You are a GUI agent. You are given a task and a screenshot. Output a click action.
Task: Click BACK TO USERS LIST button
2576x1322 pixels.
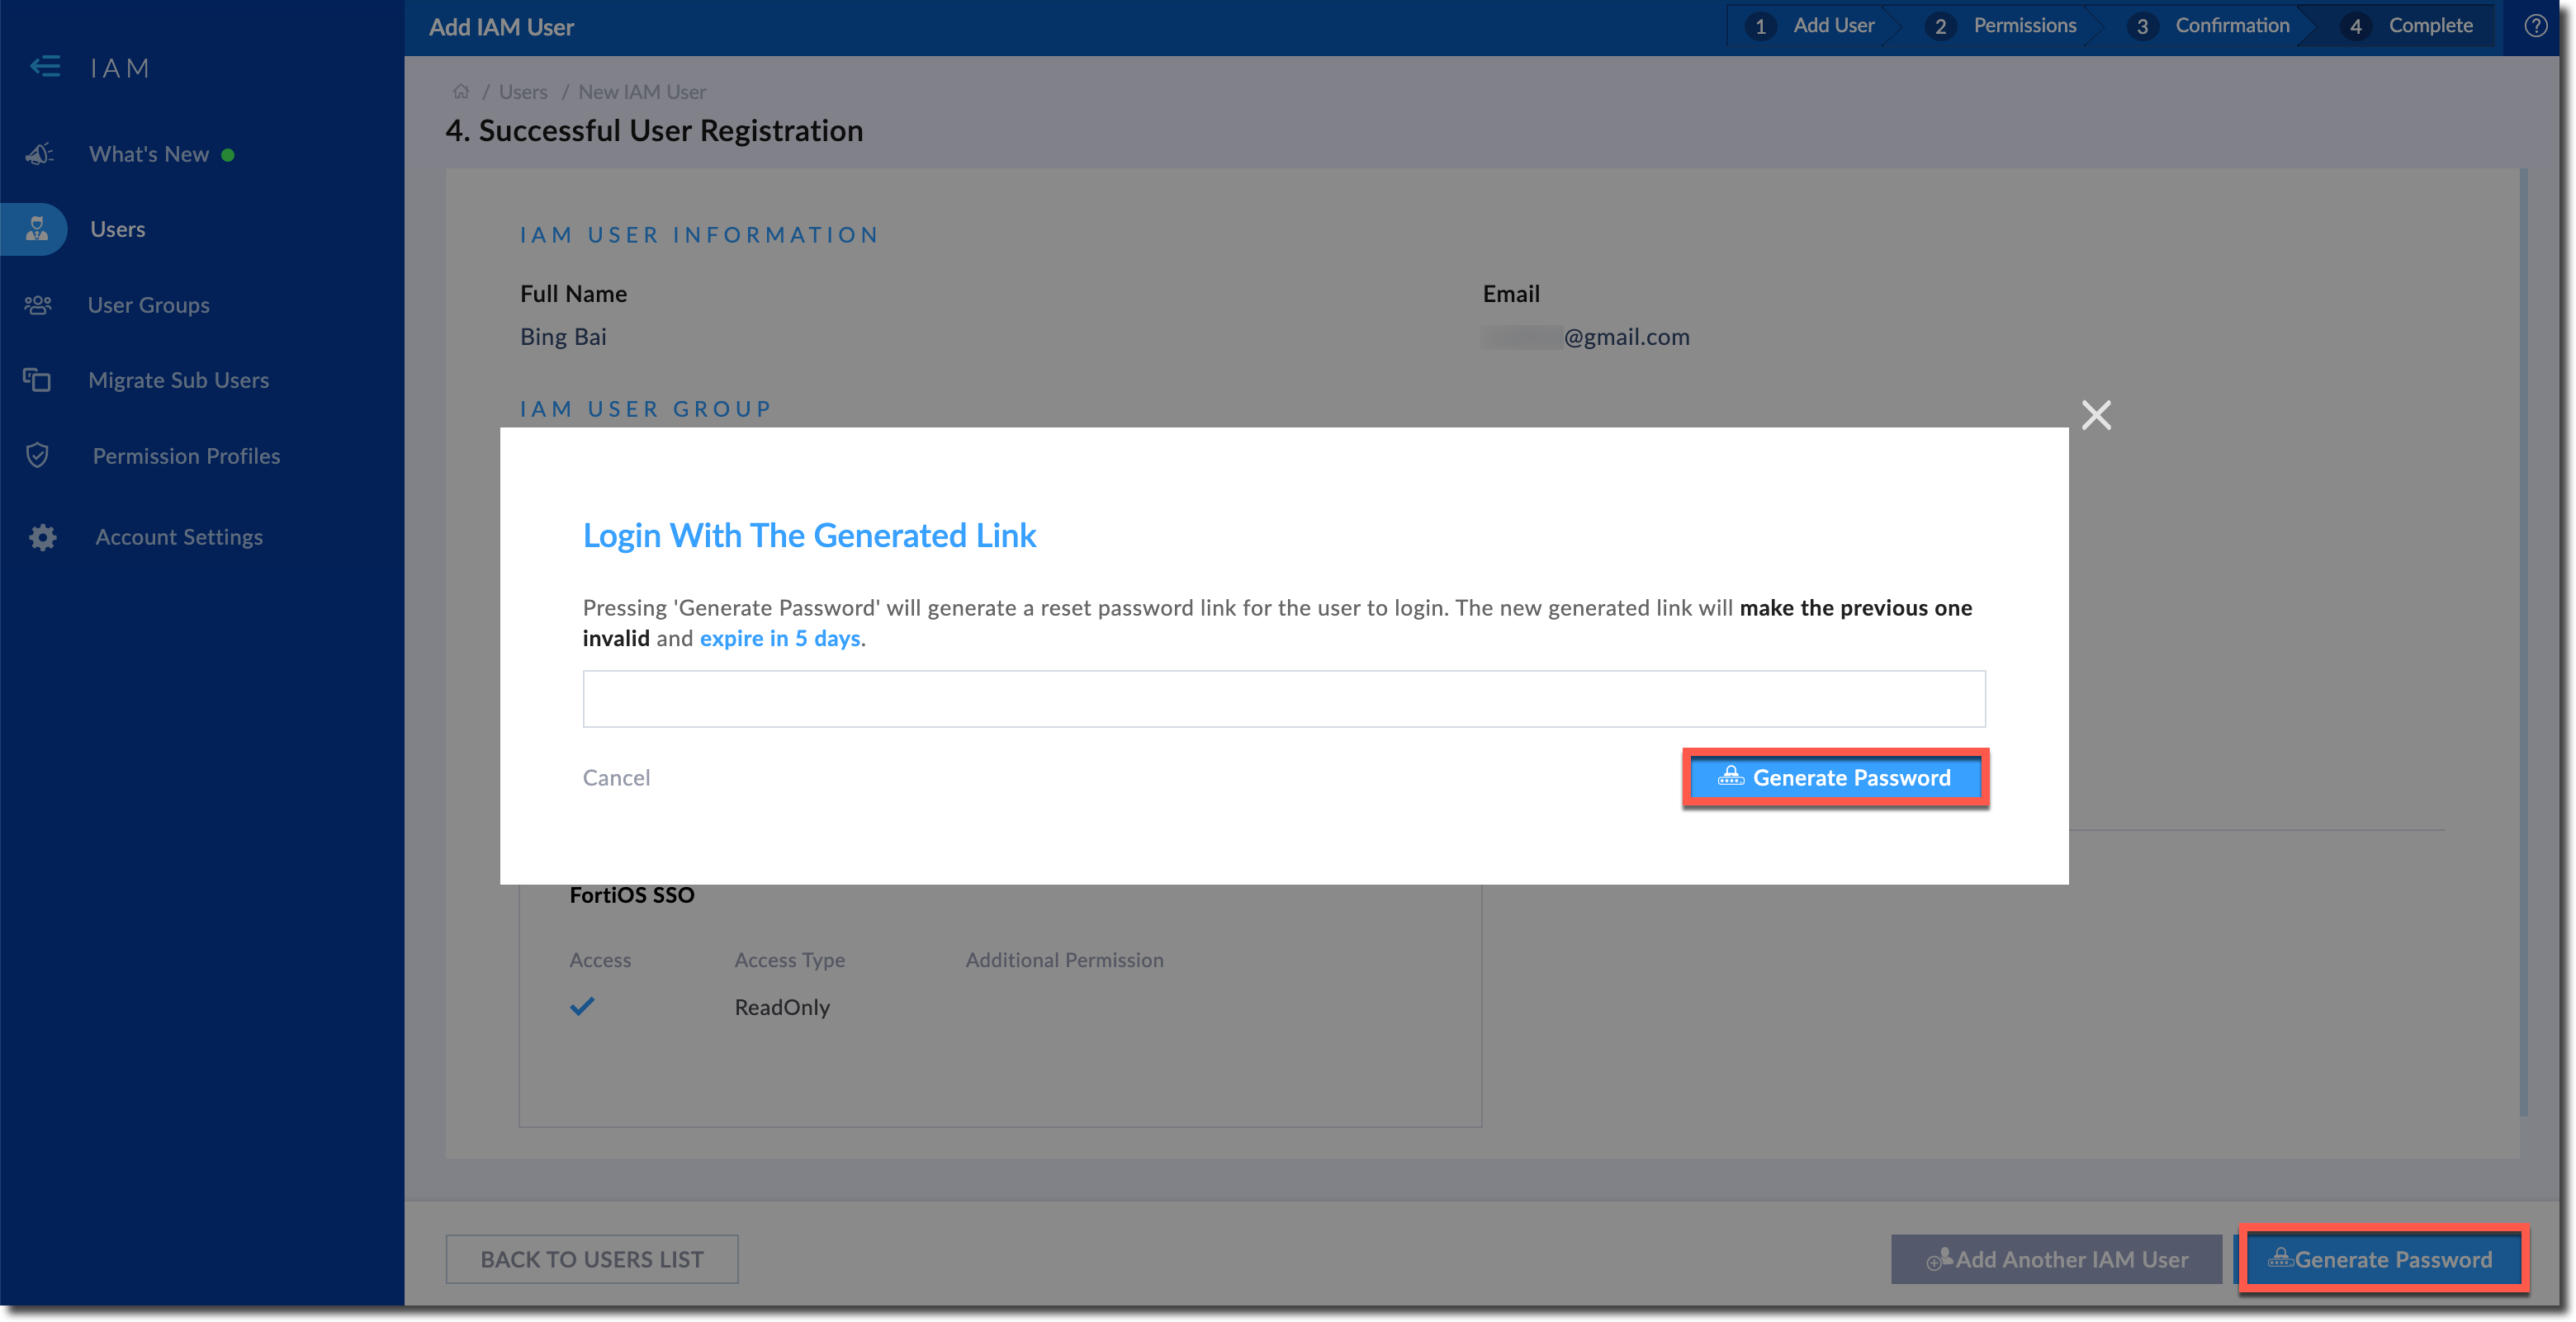tap(592, 1259)
